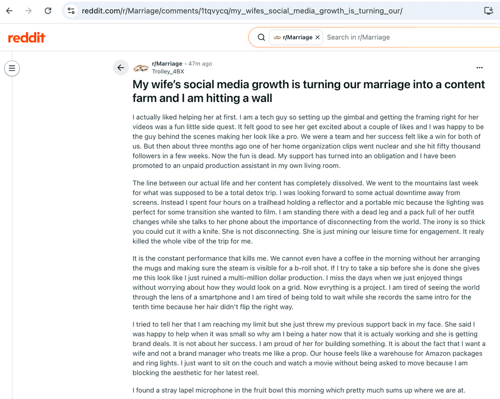The image size is (500, 399).
Task: Click the search magnifier icon
Action: pos(261,37)
